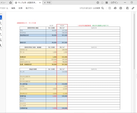Click the red title 試算表項目メモ サンプル用

tap(27, 23)
